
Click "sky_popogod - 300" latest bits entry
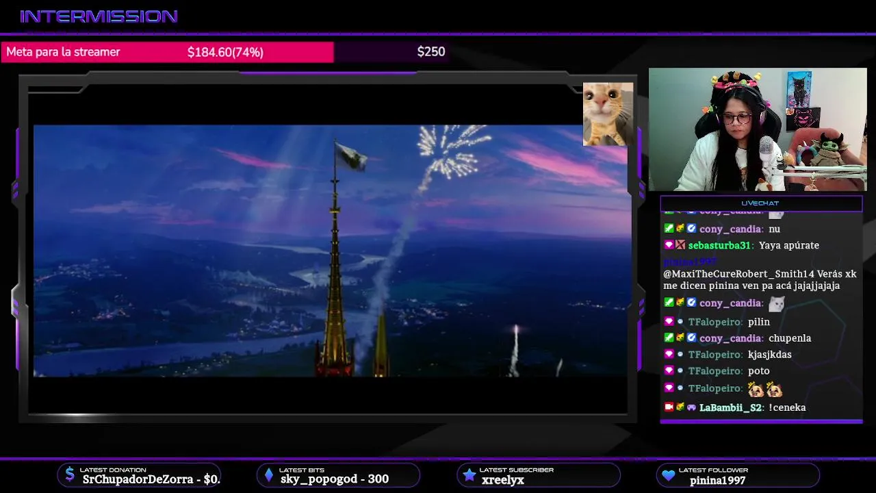335,479
